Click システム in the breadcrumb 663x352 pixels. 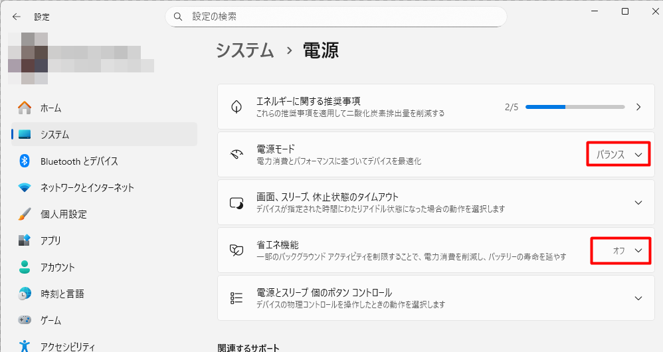click(245, 50)
